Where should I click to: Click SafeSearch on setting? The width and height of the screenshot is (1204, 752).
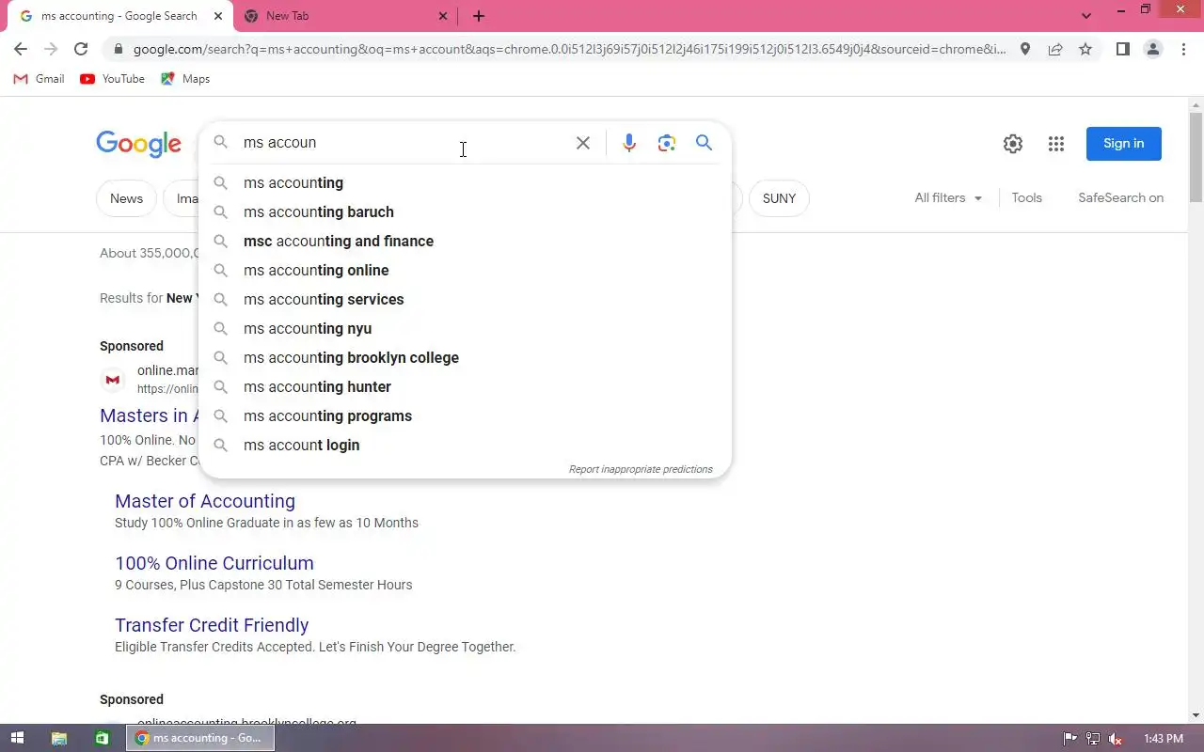pos(1120,198)
